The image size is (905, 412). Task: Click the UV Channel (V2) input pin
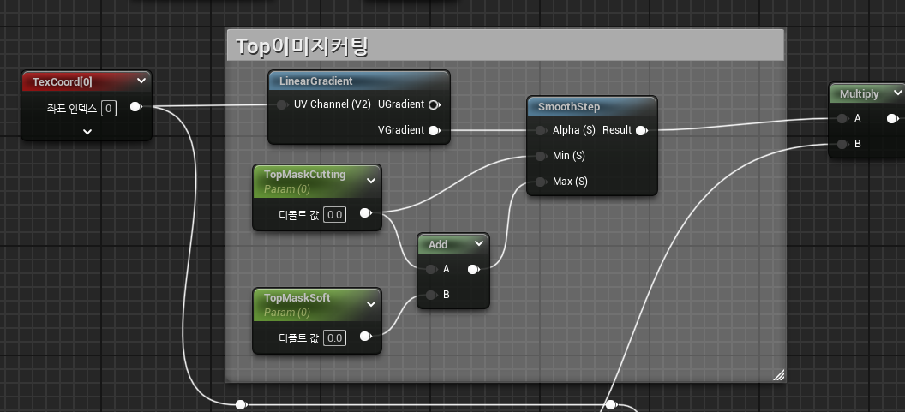pyautogui.click(x=282, y=104)
